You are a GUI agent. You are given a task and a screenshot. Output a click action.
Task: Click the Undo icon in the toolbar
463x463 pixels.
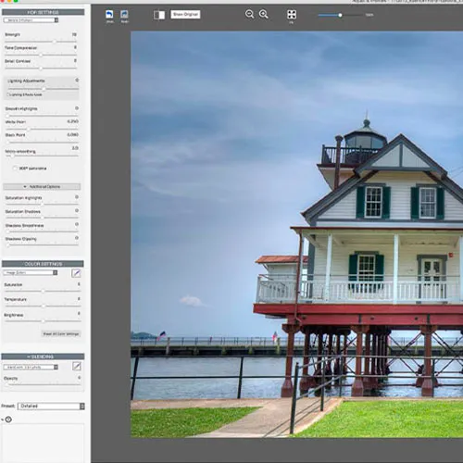(x=109, y=14)
